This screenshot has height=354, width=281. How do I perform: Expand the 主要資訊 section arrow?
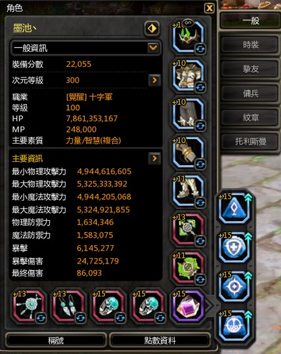tap(155, 158)
